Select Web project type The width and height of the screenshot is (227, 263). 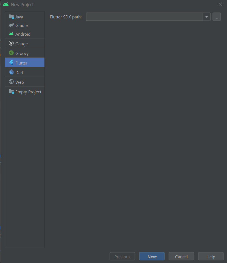[25, 82]
